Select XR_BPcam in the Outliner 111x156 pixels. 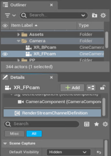pos(45,48)
